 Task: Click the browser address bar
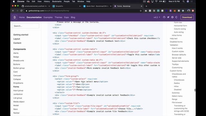click(x=83, y=11)
